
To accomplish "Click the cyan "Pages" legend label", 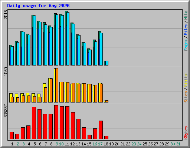I will click(x=186, y=45).
